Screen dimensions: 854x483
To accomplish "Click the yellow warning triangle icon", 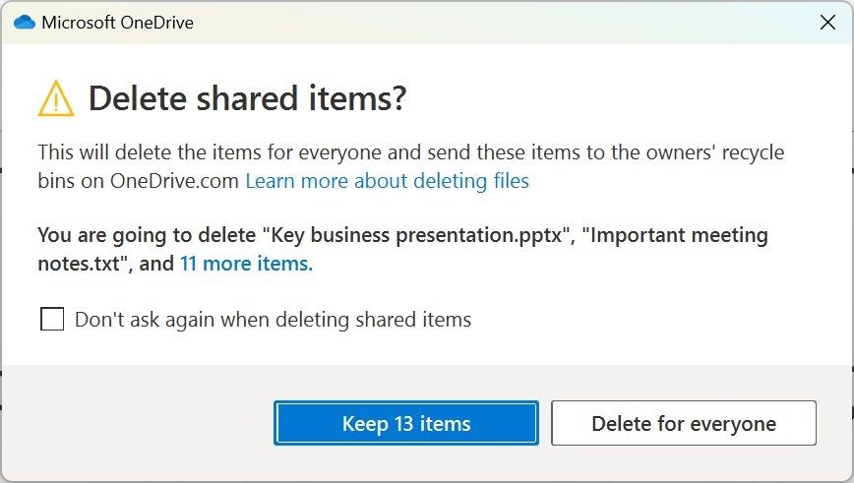I will click(56, 98).
